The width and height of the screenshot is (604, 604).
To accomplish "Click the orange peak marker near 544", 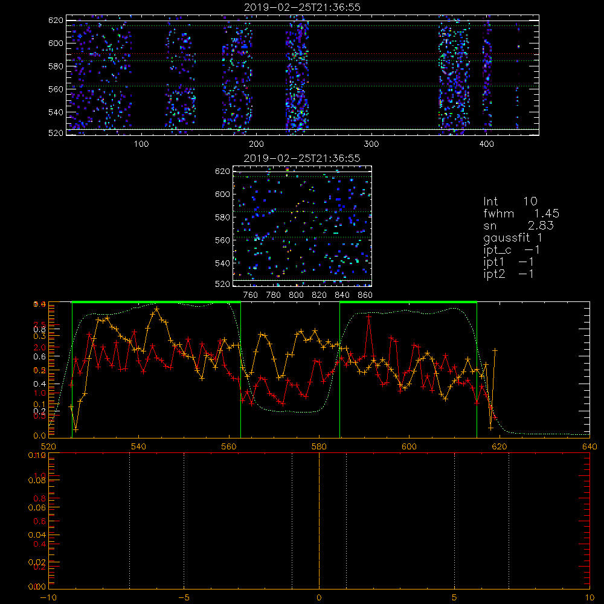I will (x=156, y=309).
